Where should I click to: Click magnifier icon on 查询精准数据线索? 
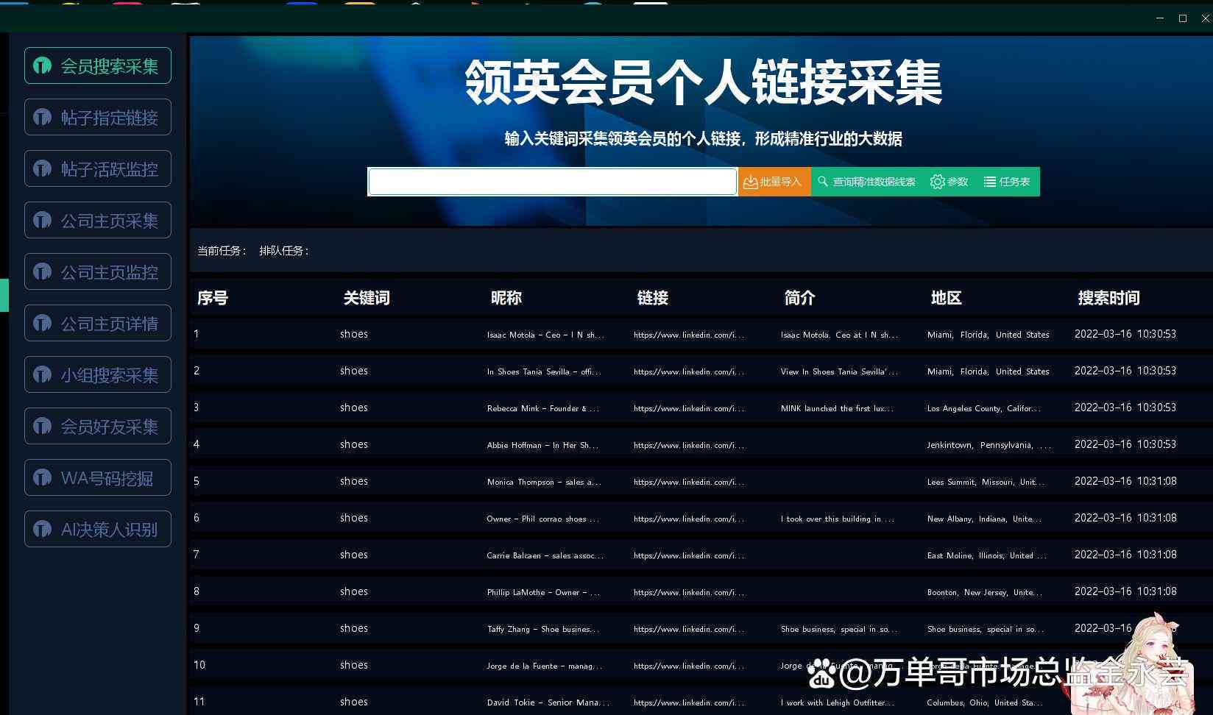coord(823,181)
